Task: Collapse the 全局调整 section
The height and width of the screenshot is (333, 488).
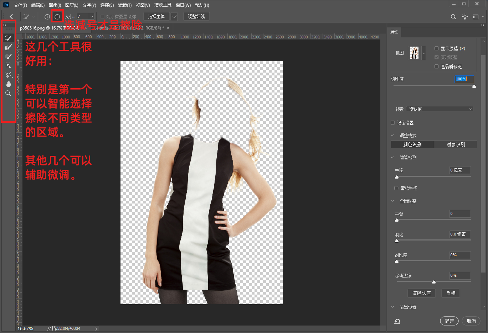Action: point(392,201)
